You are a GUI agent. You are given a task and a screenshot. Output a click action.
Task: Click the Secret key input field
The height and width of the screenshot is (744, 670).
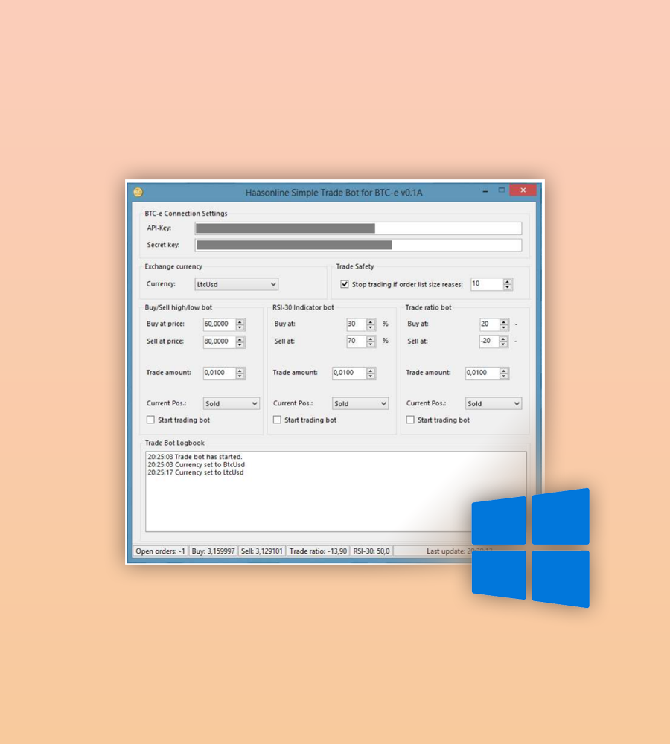point(358,245)
